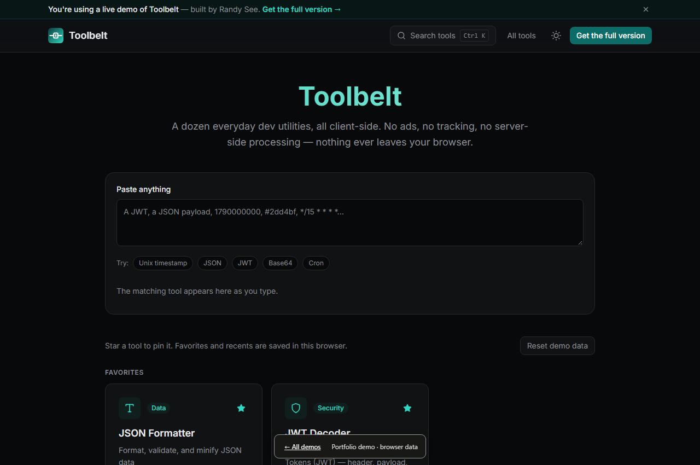Click the Security category tag
Image resolution: width=700 pixels, height=465 pixels.
tap(331, 408)
